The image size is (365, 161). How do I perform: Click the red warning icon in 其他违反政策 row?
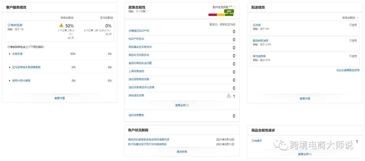pyautogui.click(x=229, y=96)
